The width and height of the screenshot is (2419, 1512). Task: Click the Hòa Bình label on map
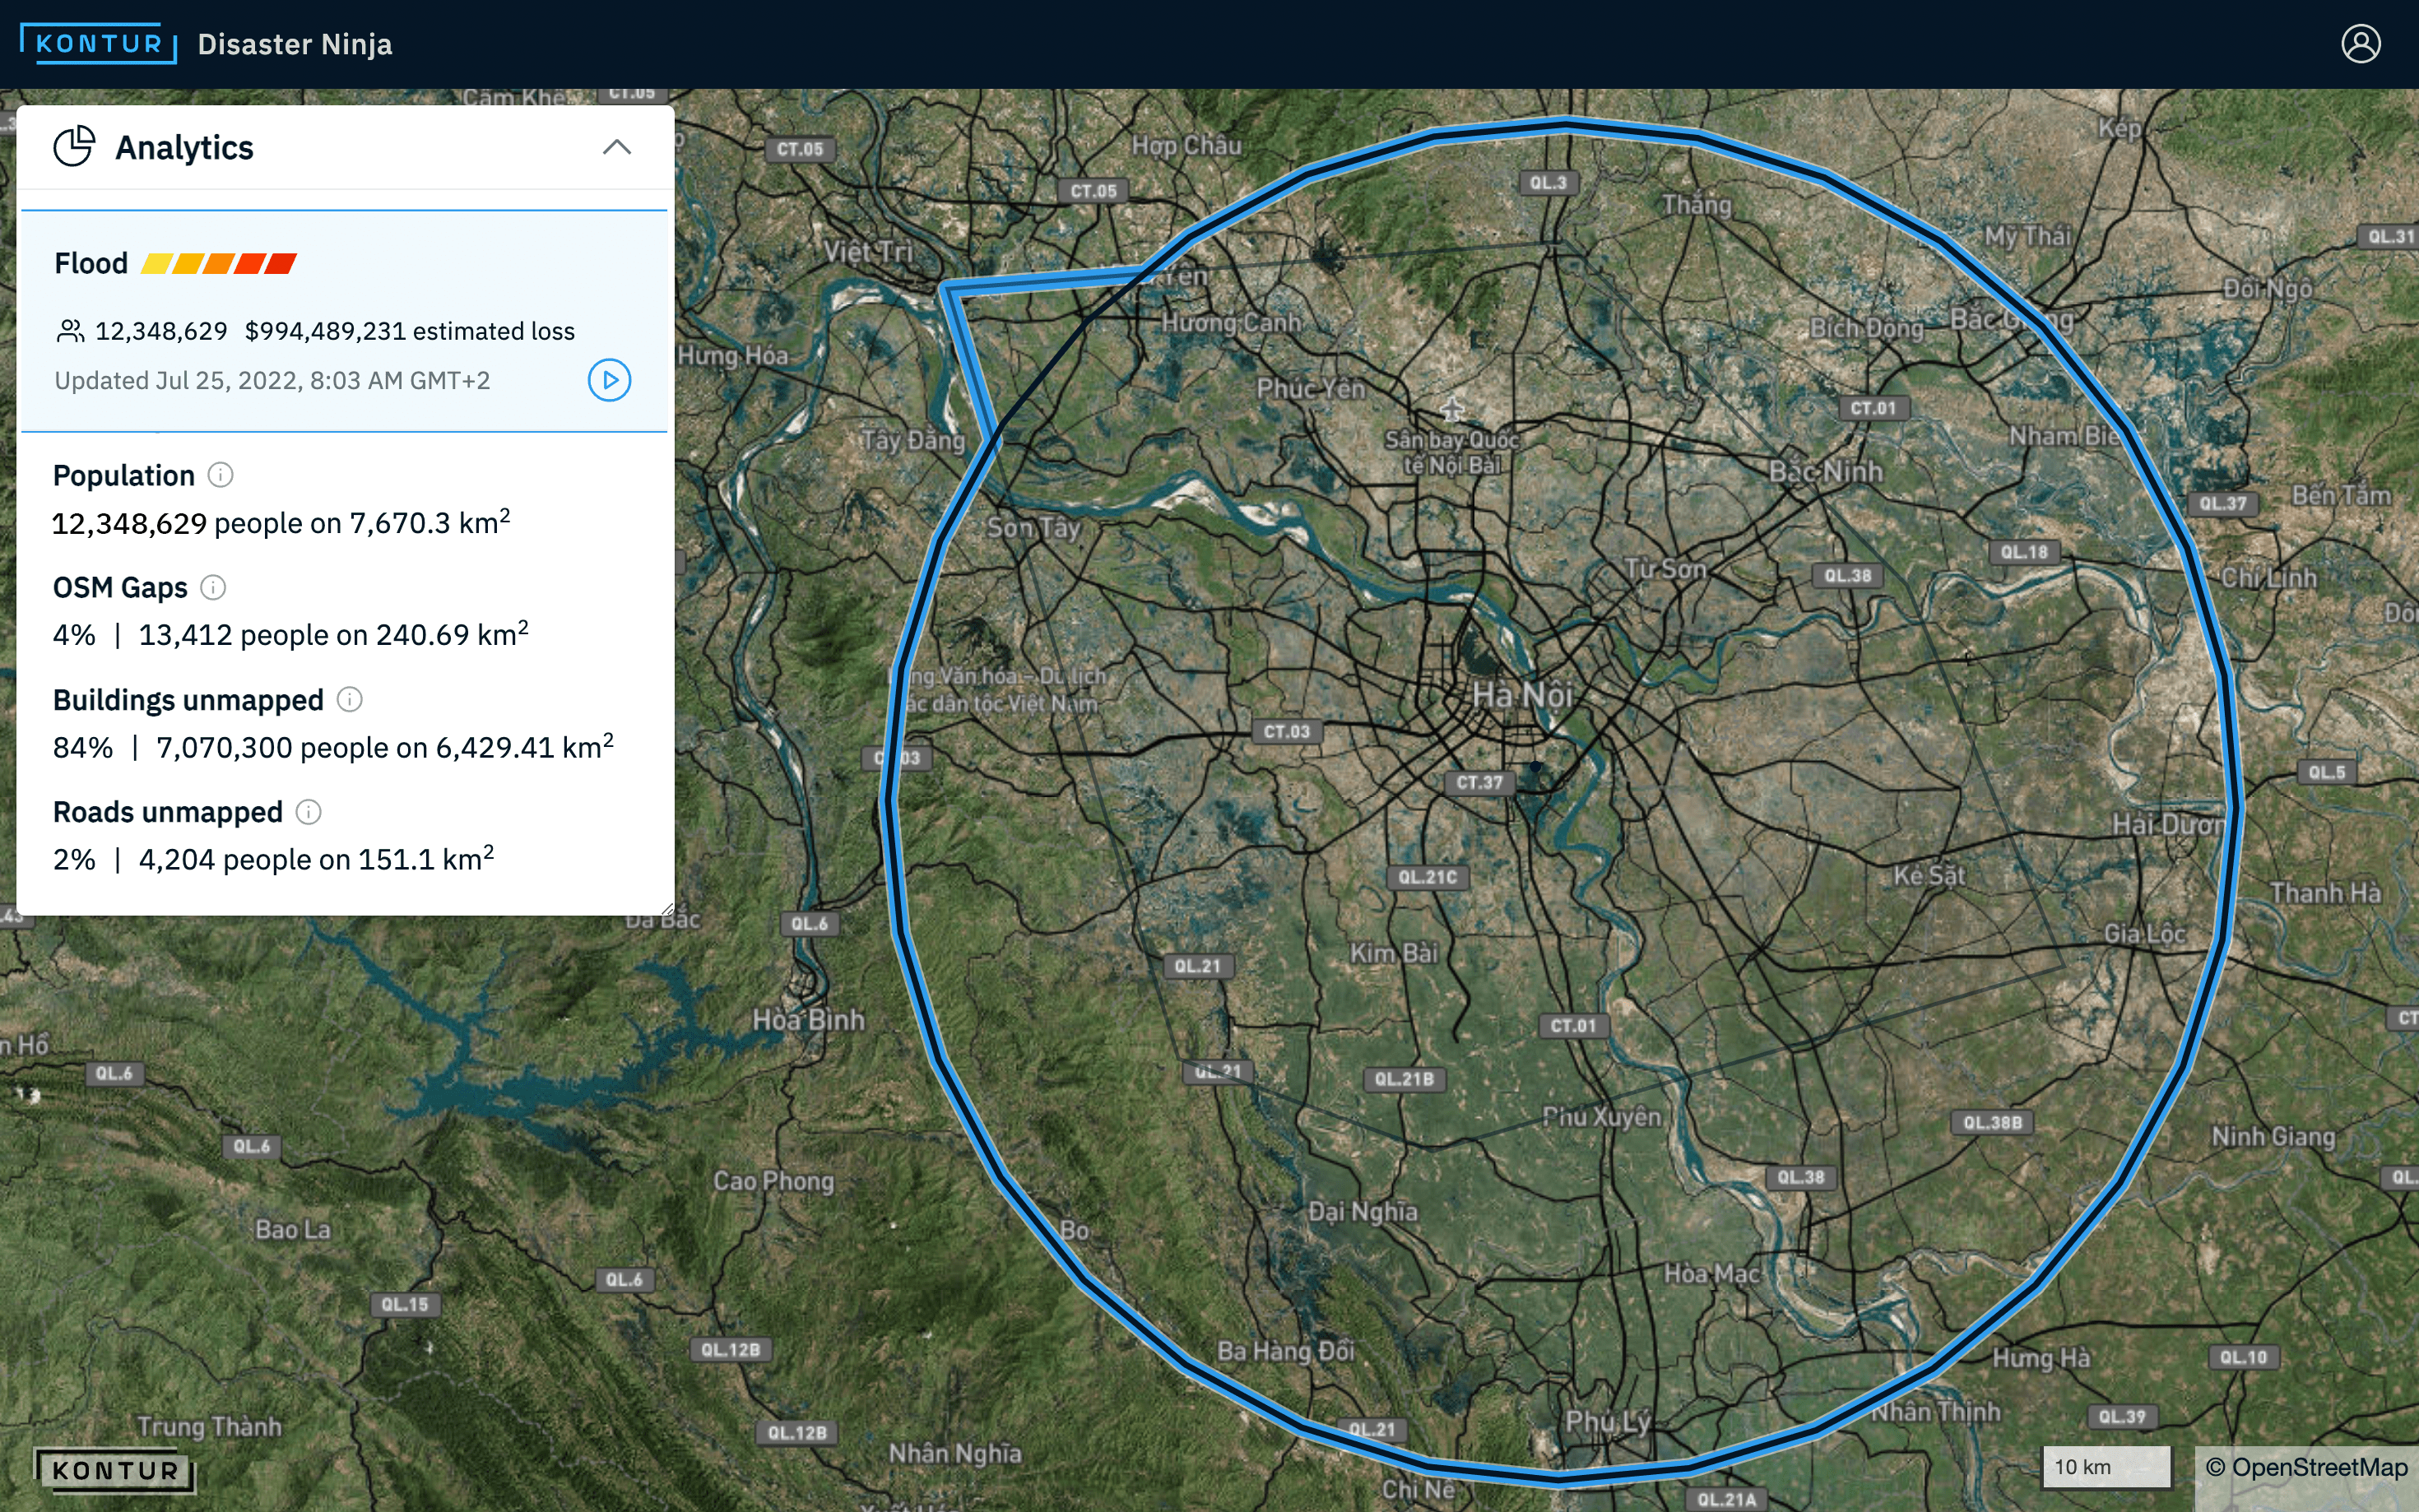pyautogui.click(x=808, y=1020)
